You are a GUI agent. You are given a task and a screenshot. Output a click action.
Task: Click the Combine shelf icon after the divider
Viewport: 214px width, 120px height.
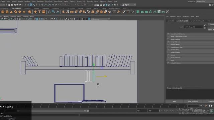(x=63, y=12)
